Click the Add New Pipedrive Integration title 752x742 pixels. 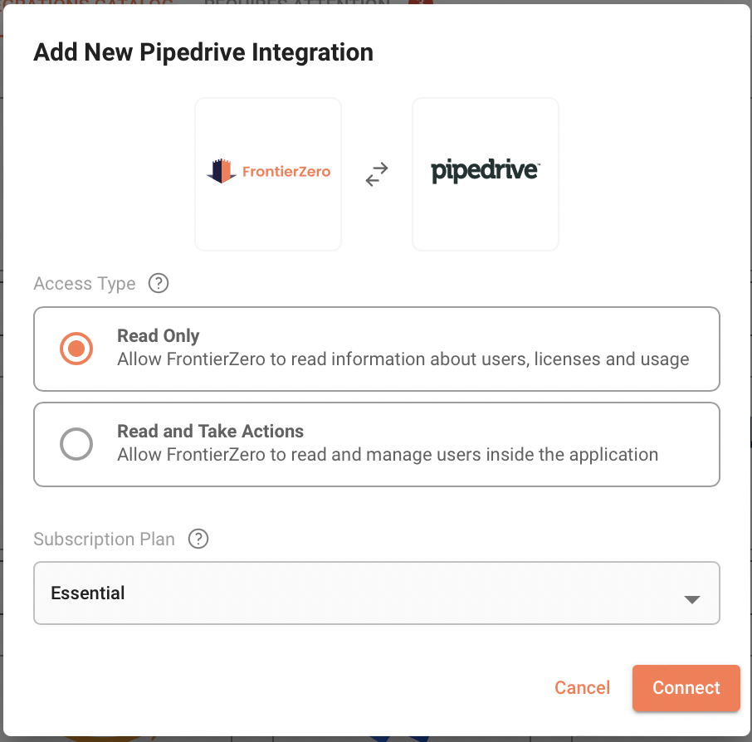coord(203,52)
